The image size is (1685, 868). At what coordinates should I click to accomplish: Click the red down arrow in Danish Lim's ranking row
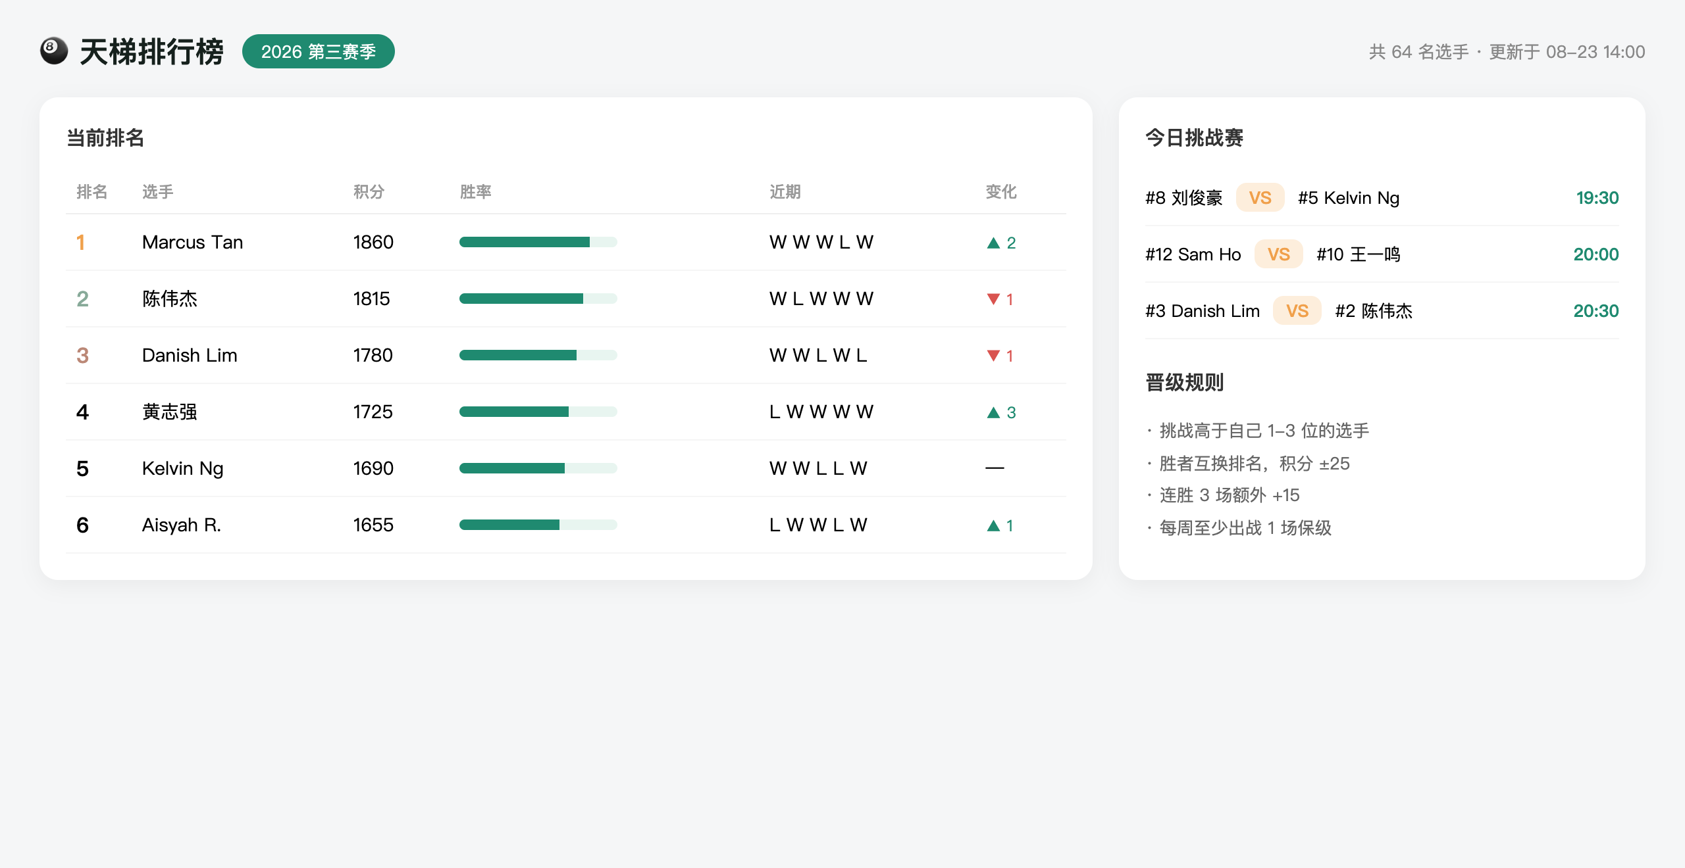coord(993,356)
